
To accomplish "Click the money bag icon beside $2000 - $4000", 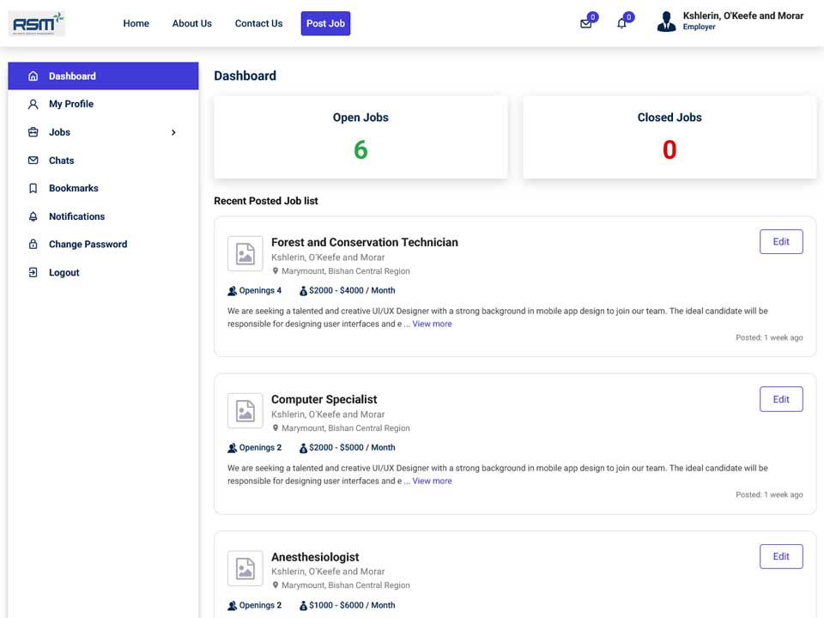I will pos(303,291).
